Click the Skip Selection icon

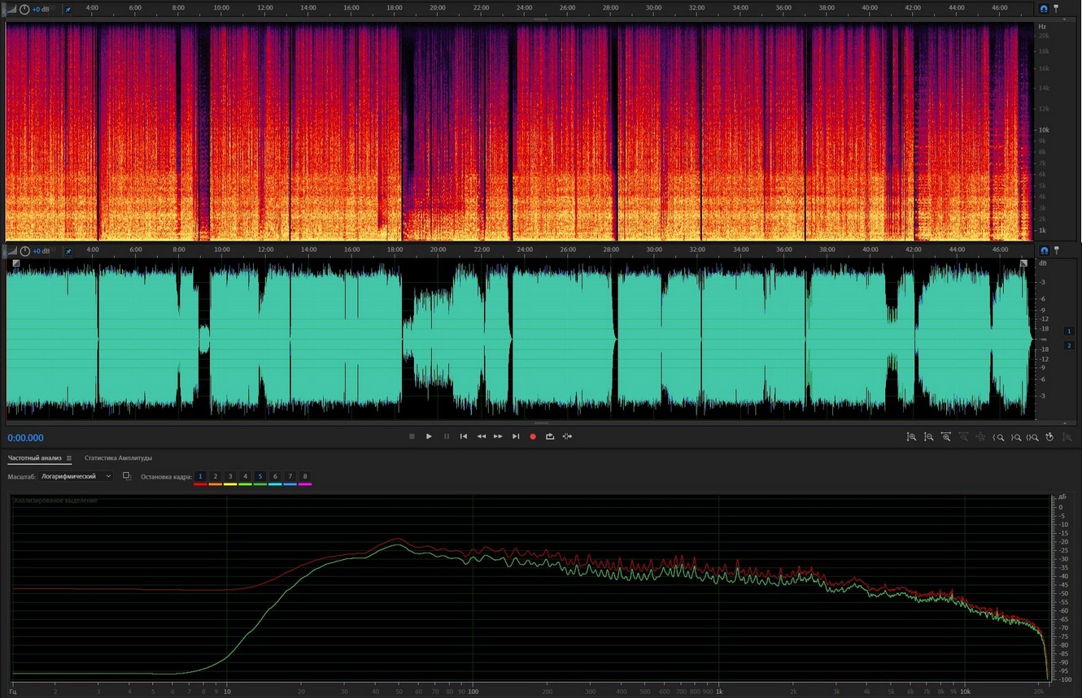(567, 436)
